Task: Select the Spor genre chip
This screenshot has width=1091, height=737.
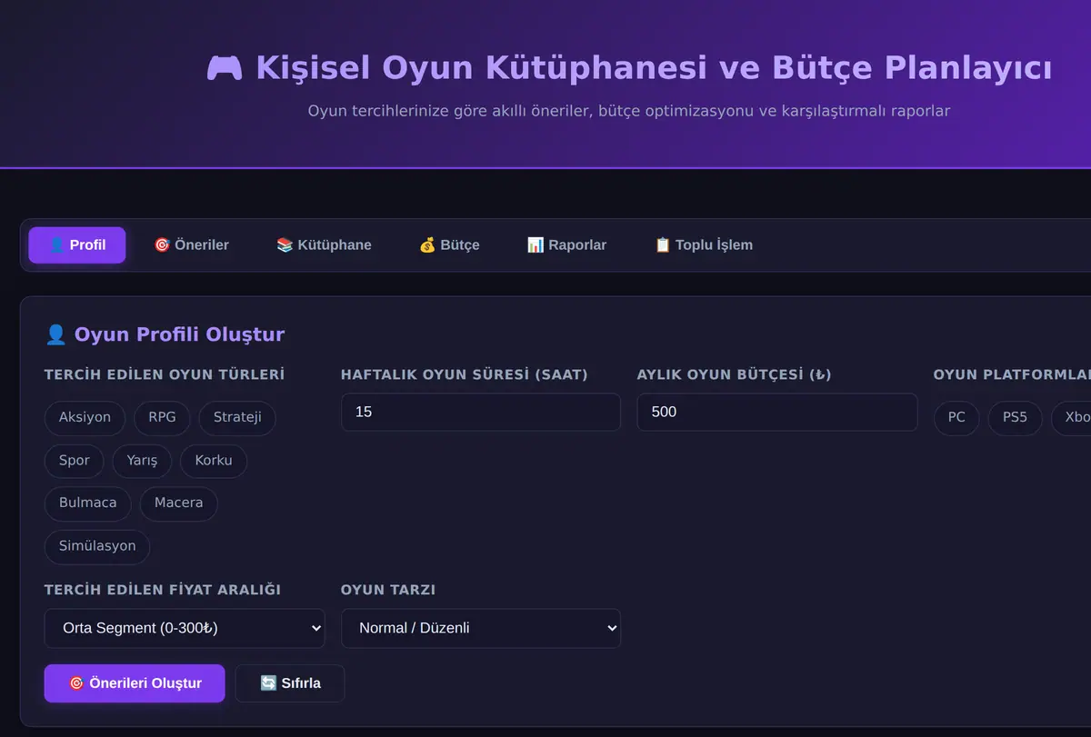Action: coord(74,460)
